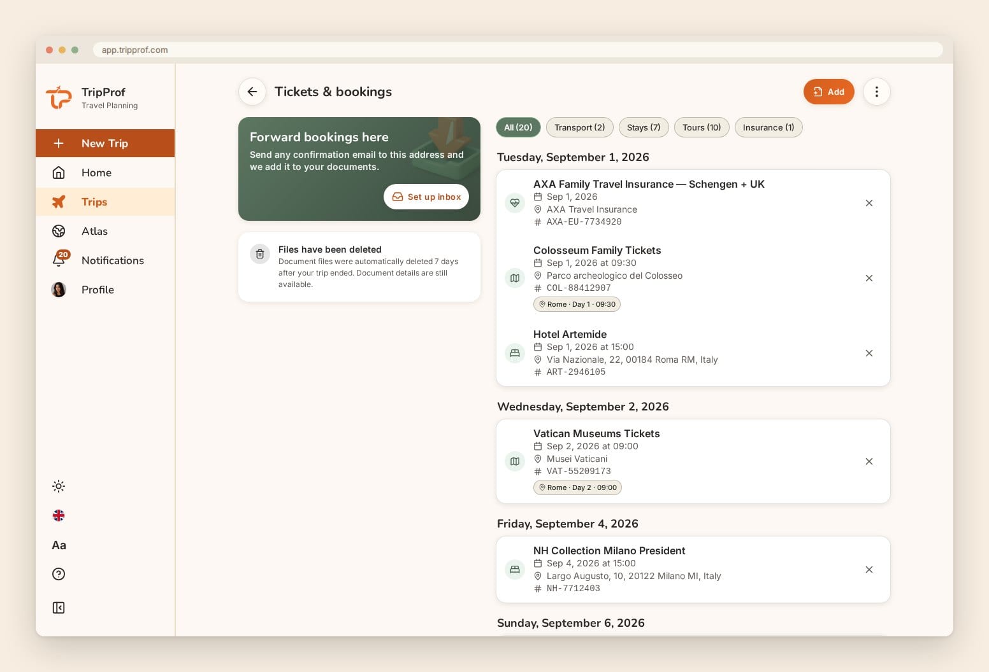
Task: Click the profile avatar picture
Action: pos(59,290)
